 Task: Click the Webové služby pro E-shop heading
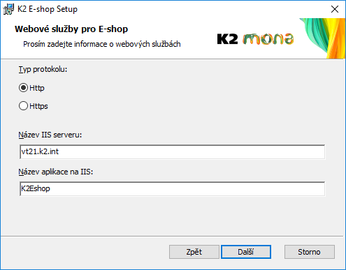pyautogui.click(x=71, y=29)
